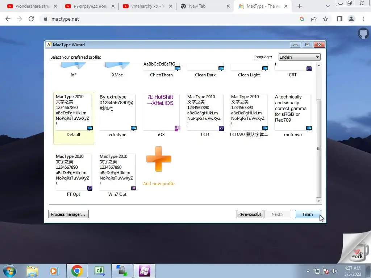The height and width of the screenshot is (278, 371).
Task: Click the monitor badge on extratype profile
Action: 134,129
